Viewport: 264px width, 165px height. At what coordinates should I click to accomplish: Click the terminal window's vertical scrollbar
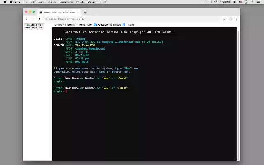coord(238,95)
